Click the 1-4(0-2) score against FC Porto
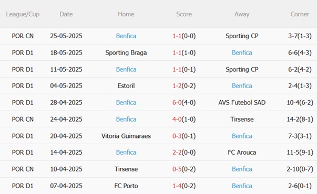The width and height of the screenshot is (317, 194). click(x=184, y=186)
